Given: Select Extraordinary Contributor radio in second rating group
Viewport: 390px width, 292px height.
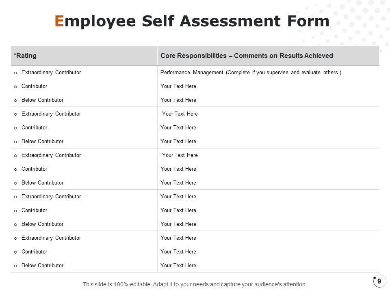Looking at the screenshot, I should click(15, 114).
